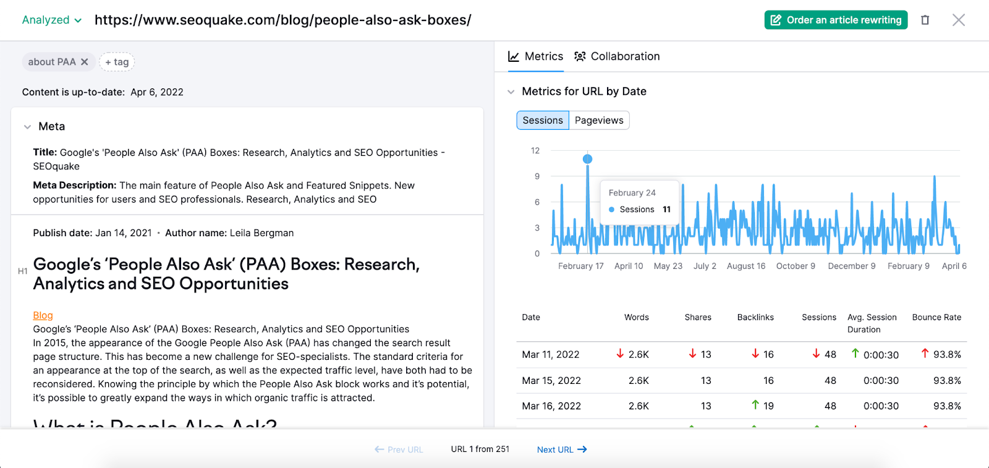Open the Blog breadcrumb link

point(43,315)
